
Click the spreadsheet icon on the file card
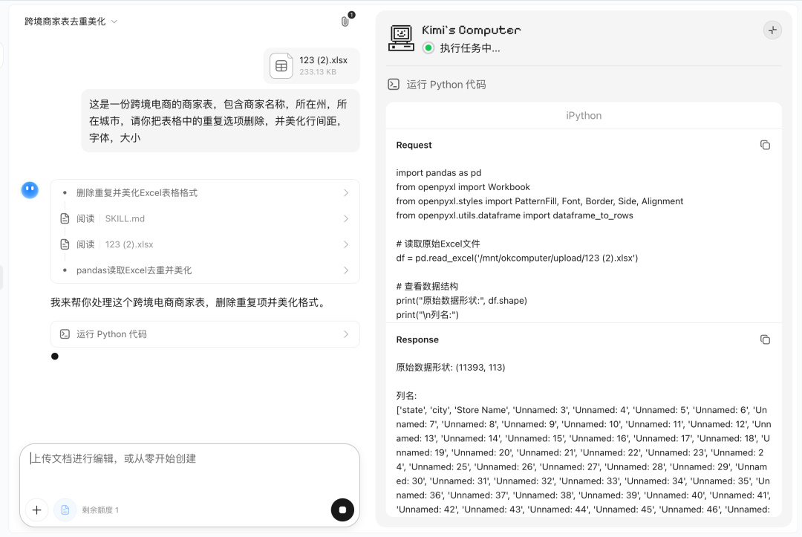tap(281, 65)
